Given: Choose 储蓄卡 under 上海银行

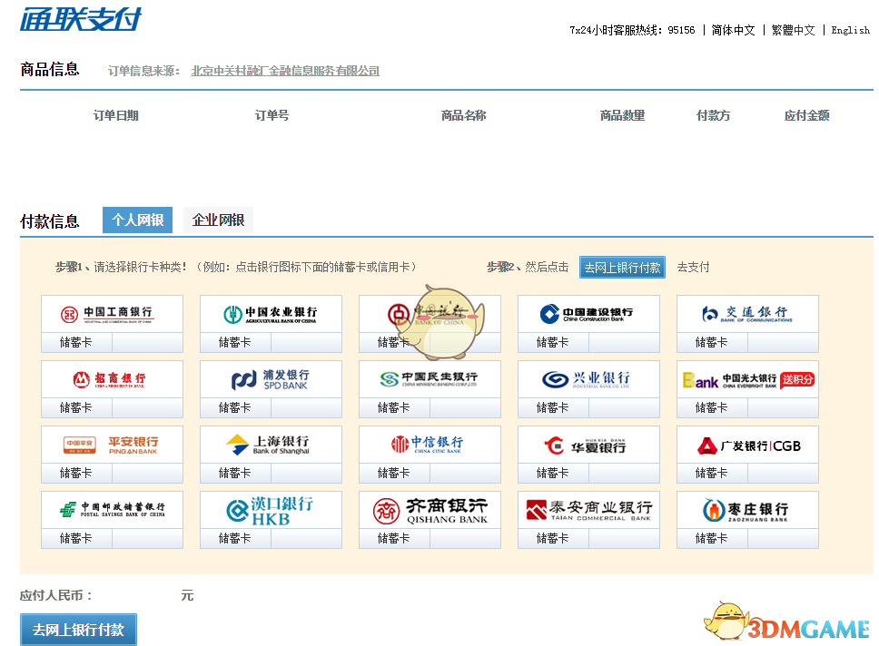Looking at the screenshot, I should (235, 474).
